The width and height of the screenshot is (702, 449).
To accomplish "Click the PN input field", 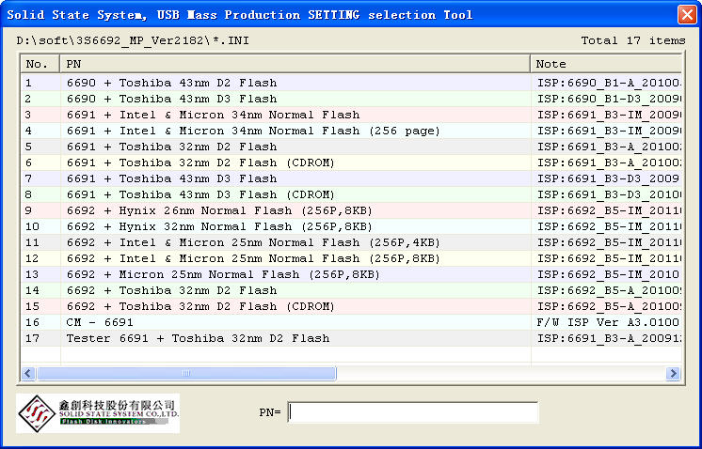I will click(x=413, y=412).
